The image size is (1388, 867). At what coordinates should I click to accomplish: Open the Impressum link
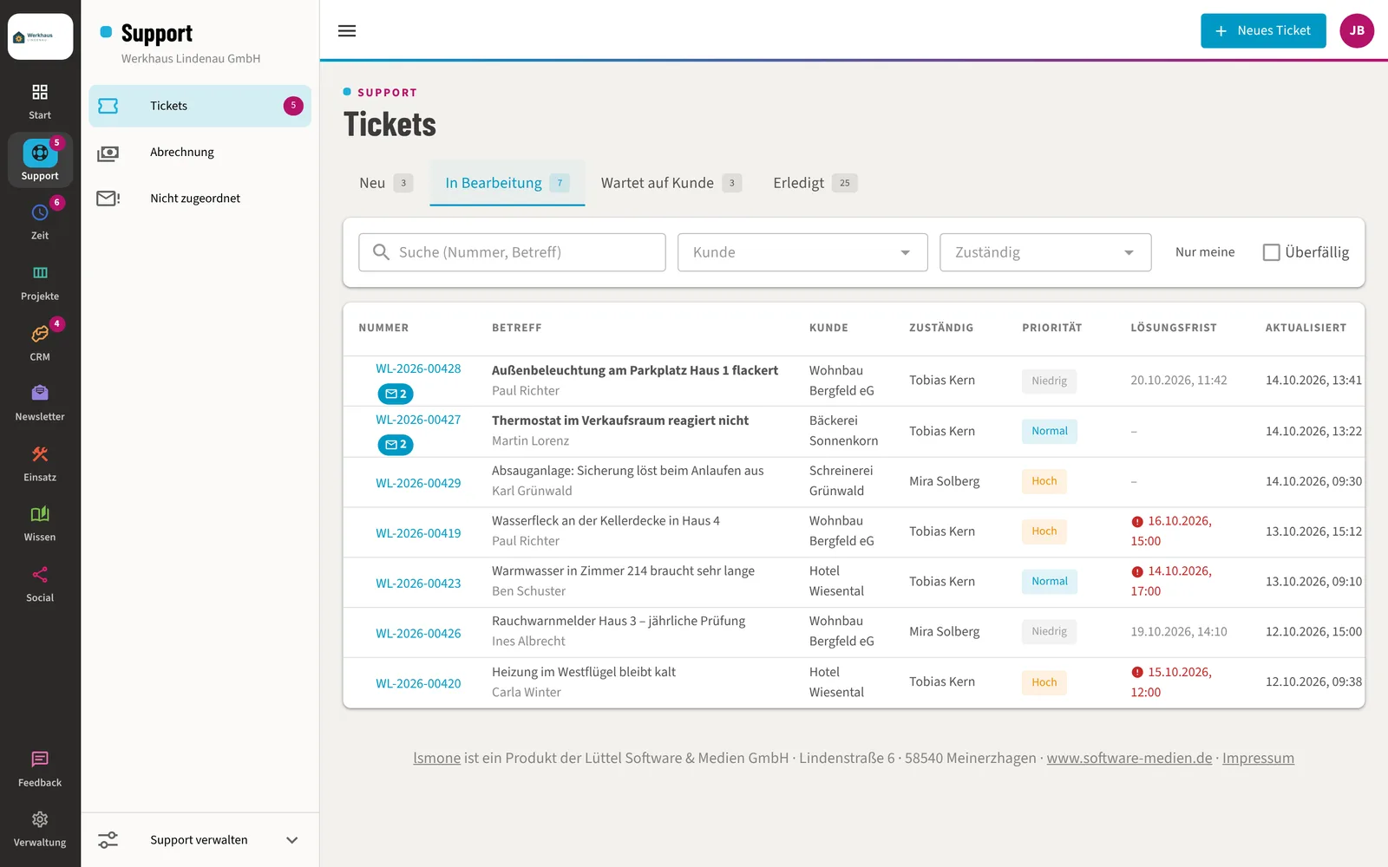coord(1258,758)
